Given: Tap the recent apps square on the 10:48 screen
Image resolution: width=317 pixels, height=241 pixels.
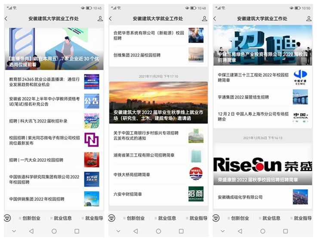Looking at the screenshot, I should click(181, 231).
